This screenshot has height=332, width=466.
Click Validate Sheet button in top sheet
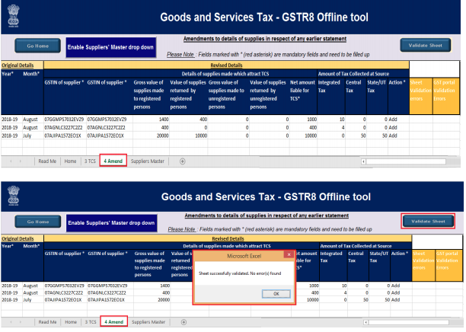(x=426, y=45)
